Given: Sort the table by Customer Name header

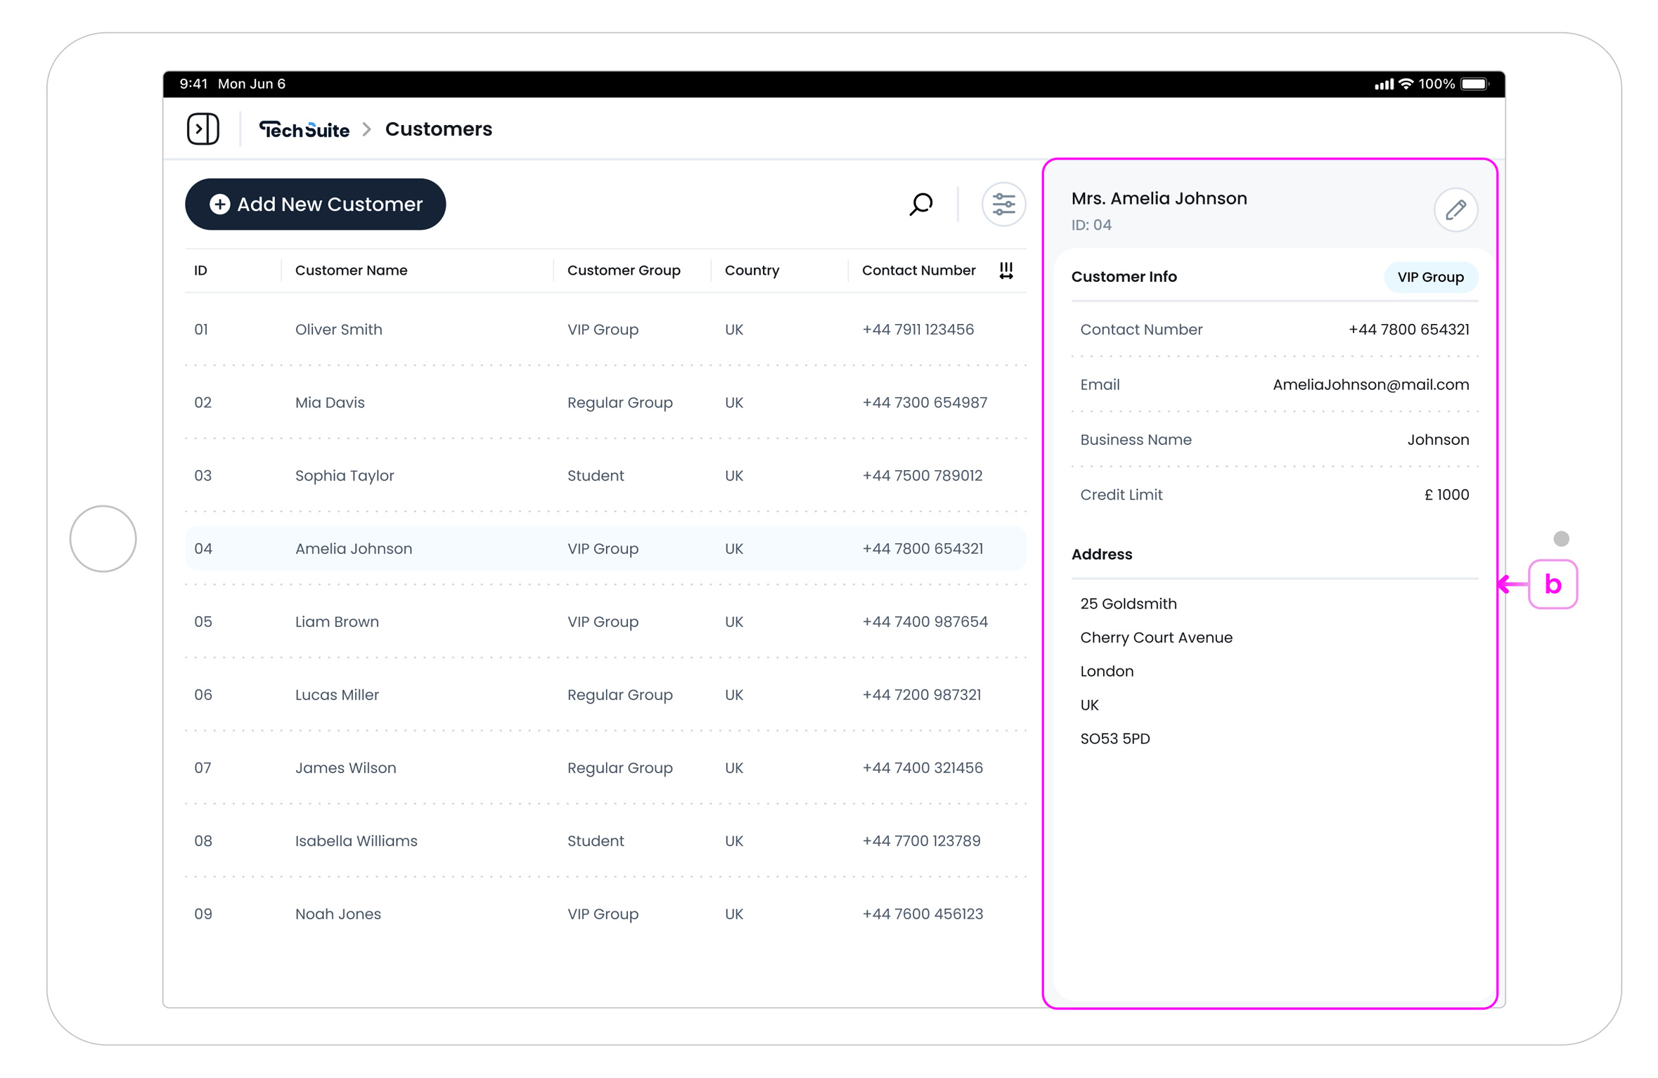Looking at the screenshot, I should point(351,270).
